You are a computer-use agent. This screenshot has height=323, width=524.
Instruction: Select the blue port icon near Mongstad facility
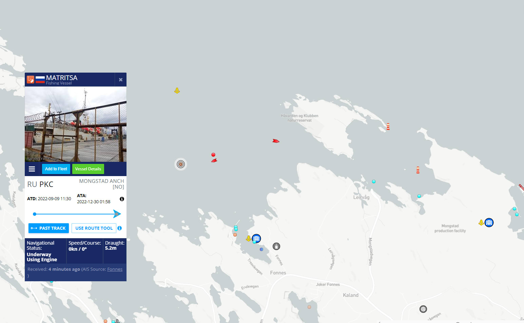pos(489,223)
